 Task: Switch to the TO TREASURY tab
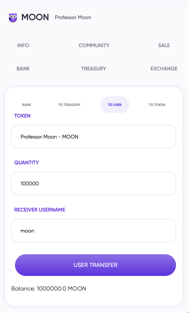pyautogui.click(x=69, y=104)
